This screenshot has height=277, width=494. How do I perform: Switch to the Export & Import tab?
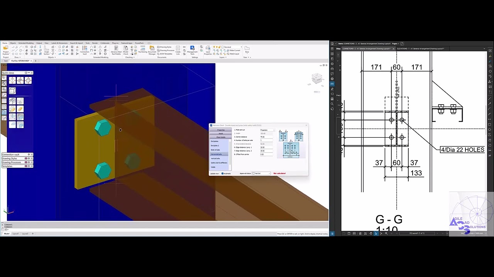pyautogui.click(x=76, y=43)
